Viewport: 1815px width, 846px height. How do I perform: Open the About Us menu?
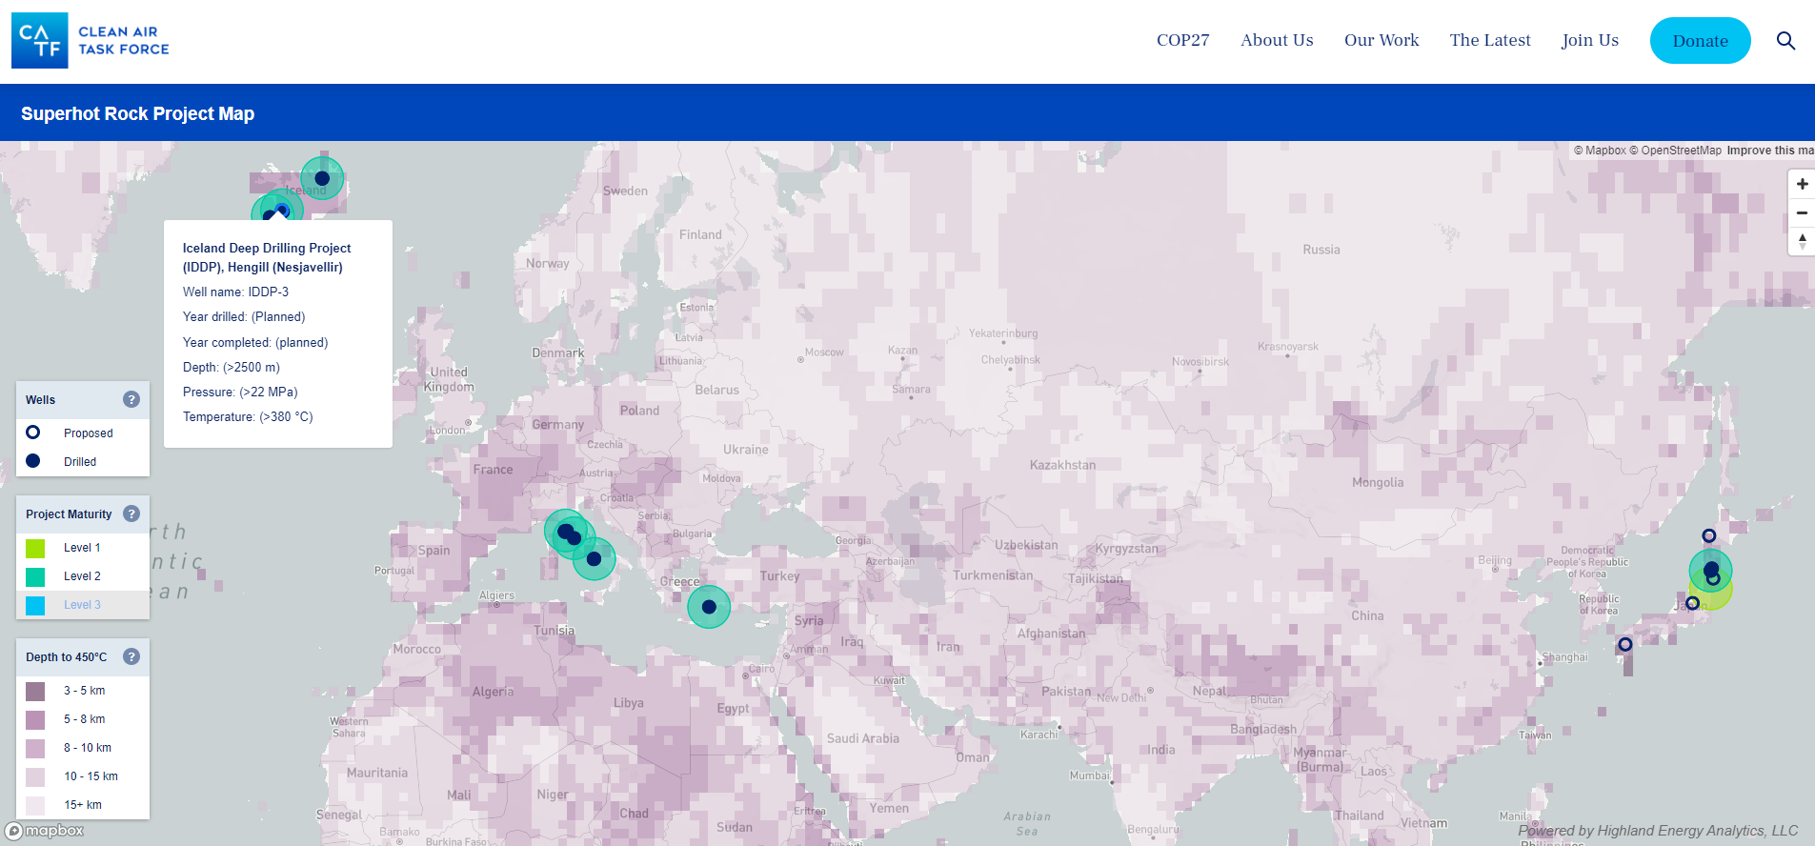1276,40
